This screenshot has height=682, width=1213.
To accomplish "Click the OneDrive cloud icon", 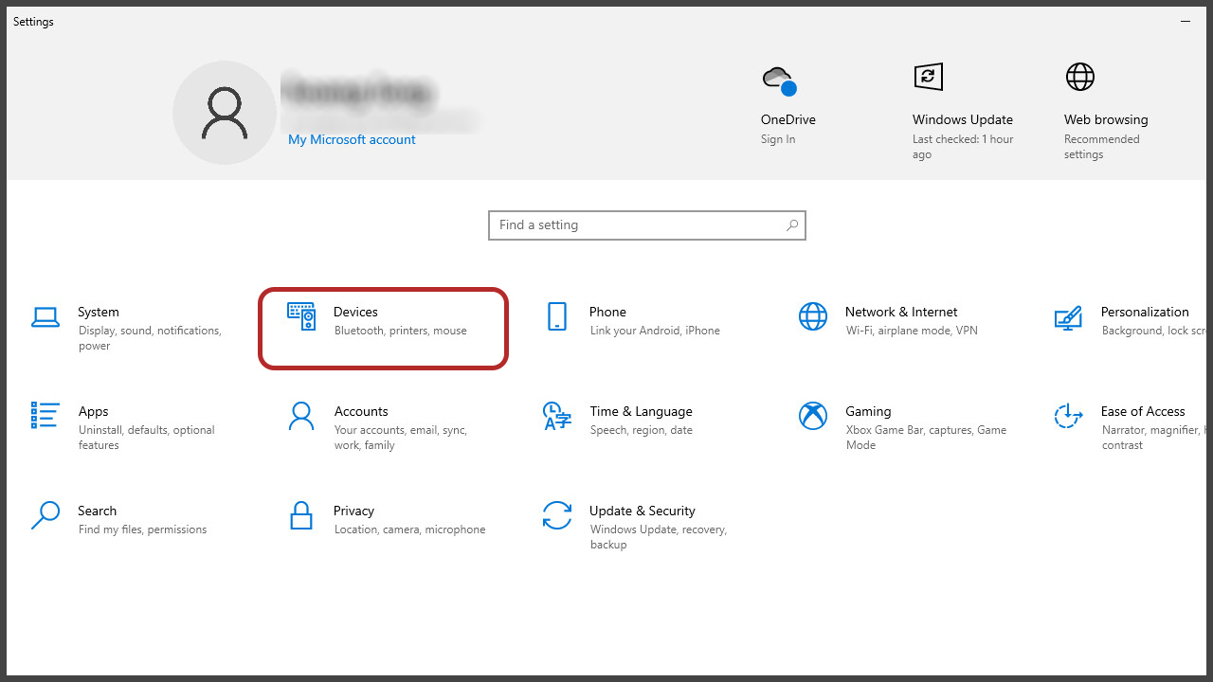I will 780,81.
